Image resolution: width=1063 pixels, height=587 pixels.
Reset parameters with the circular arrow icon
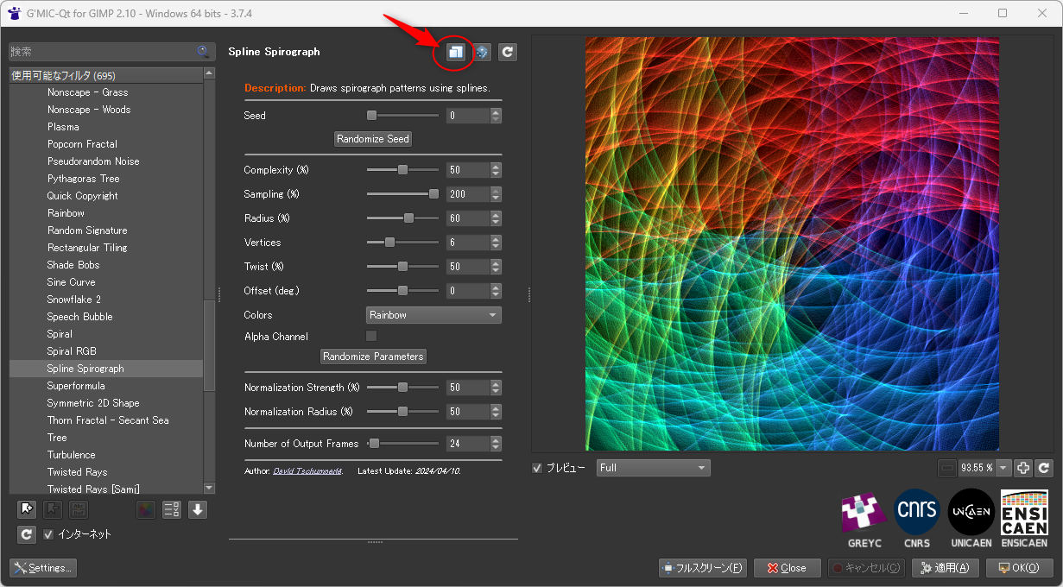tap(508, 52)
